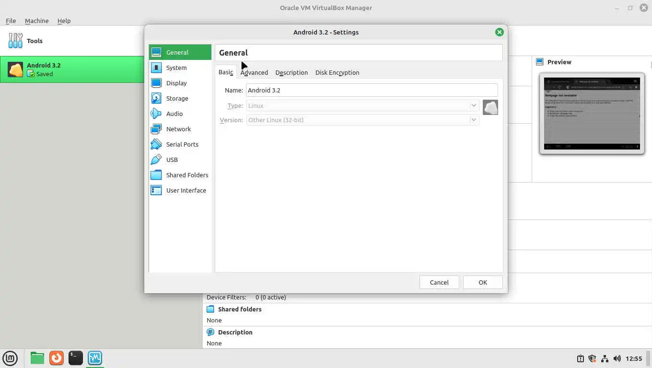The image size is (652, 368).
Task: Open the volume control in tray
Action: [617, 358]
